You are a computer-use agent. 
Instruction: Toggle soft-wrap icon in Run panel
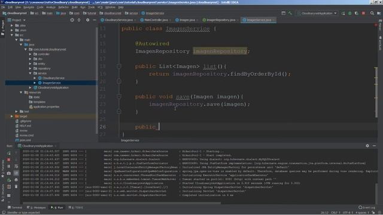(x=16, y=166)
